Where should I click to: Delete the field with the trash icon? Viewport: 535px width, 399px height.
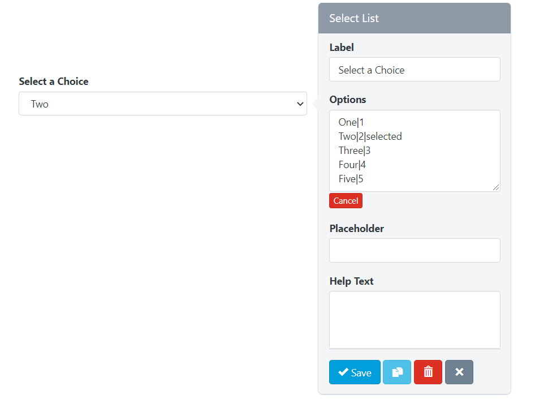point(428,372)
